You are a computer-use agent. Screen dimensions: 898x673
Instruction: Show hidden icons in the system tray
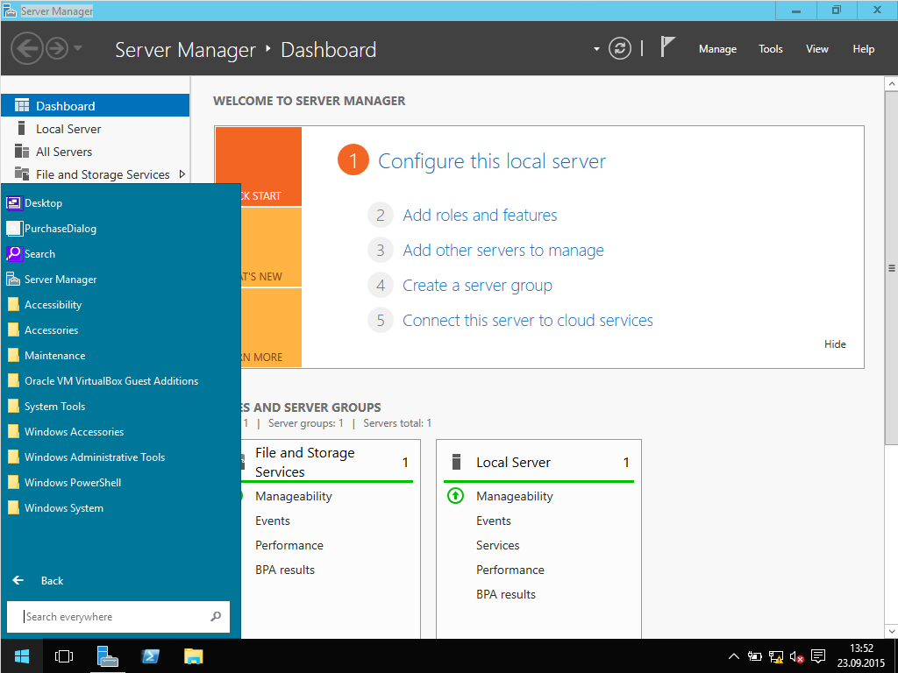733,655
